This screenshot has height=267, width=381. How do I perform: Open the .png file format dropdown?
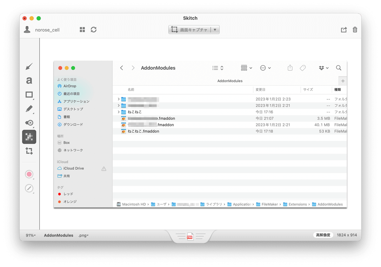point(83,235)
